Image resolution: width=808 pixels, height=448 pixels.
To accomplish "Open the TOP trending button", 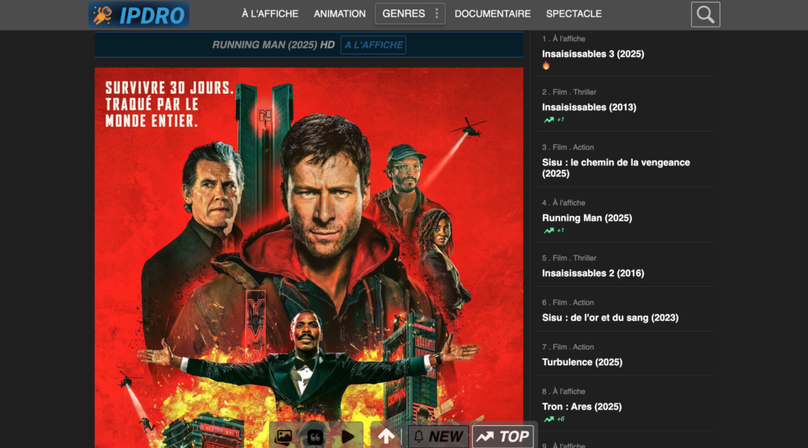I will coord(503,436).
